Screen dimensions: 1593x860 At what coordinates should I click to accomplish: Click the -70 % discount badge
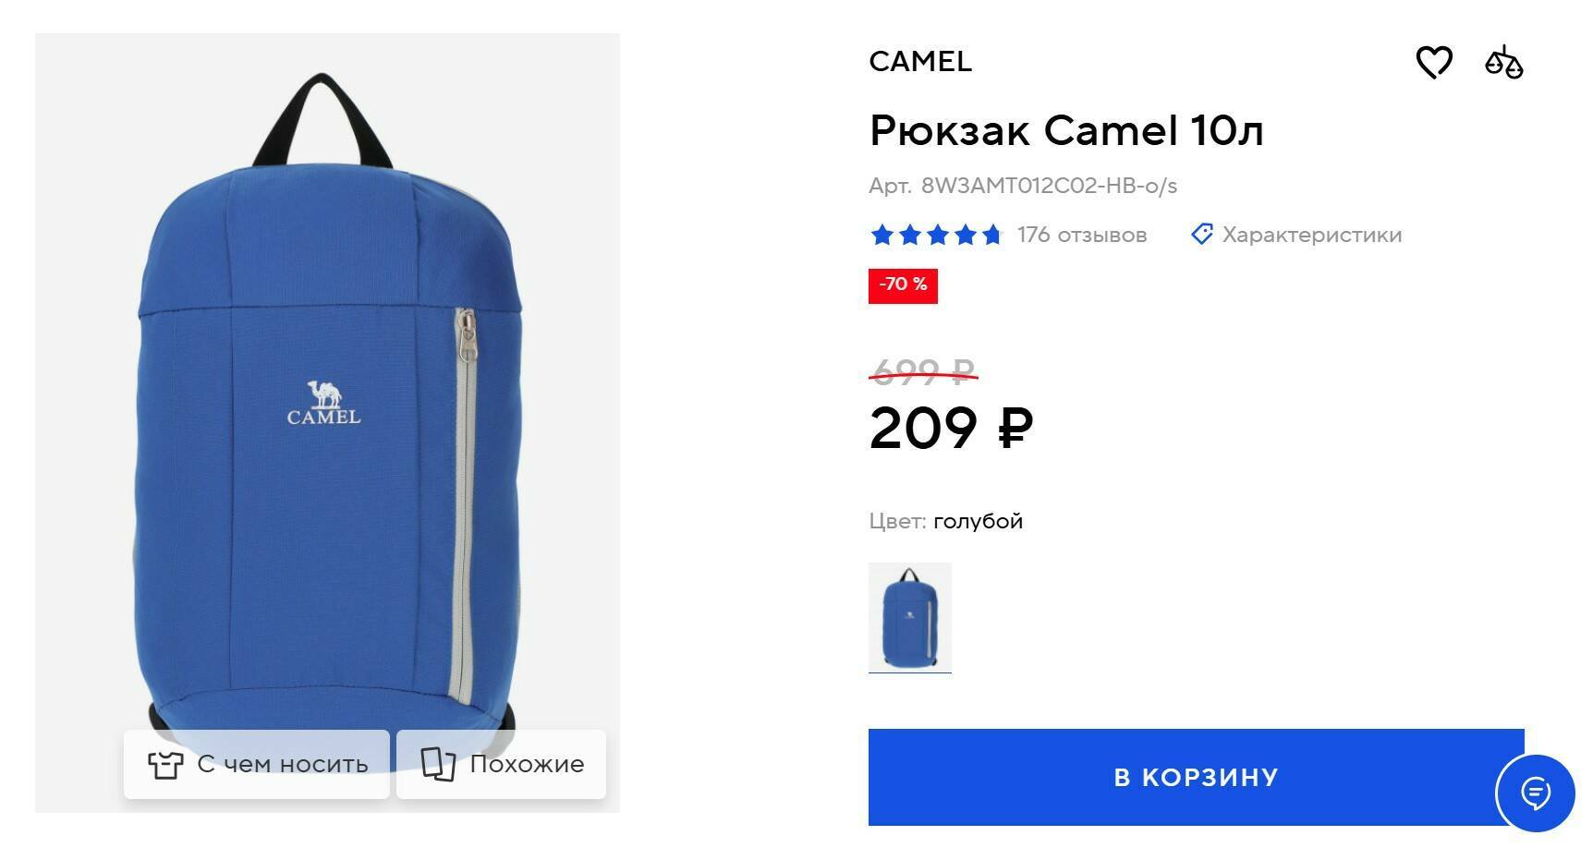(x=903, y=285)
